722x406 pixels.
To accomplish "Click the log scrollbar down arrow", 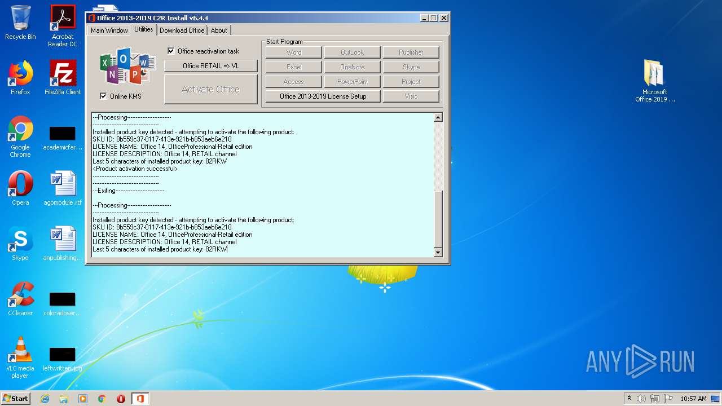I will (438, 253).
